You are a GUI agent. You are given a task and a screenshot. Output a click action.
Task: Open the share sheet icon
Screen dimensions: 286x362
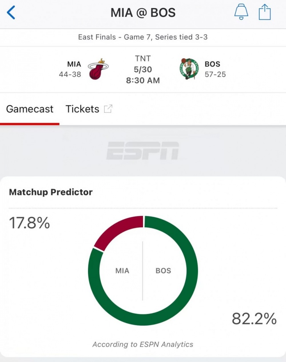(265, 12)
